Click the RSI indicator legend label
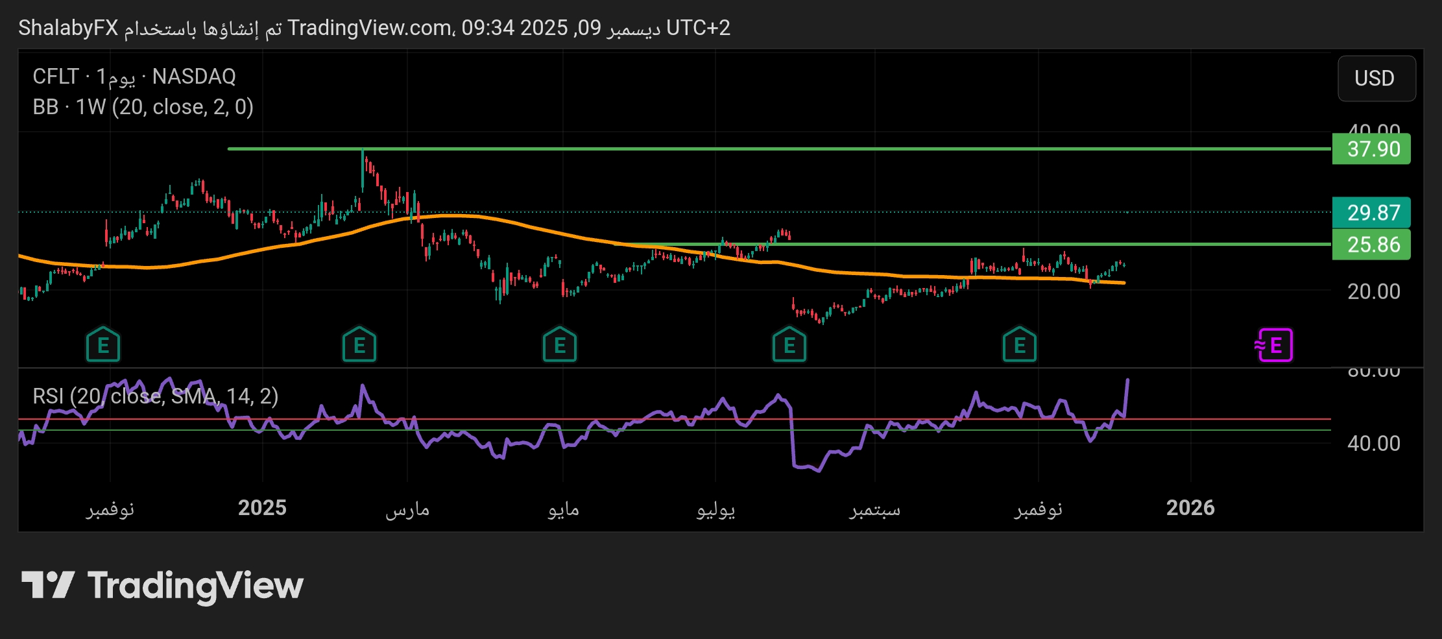Image resolution: width=1442 pixels, height=639 pixels. [156, 396]
